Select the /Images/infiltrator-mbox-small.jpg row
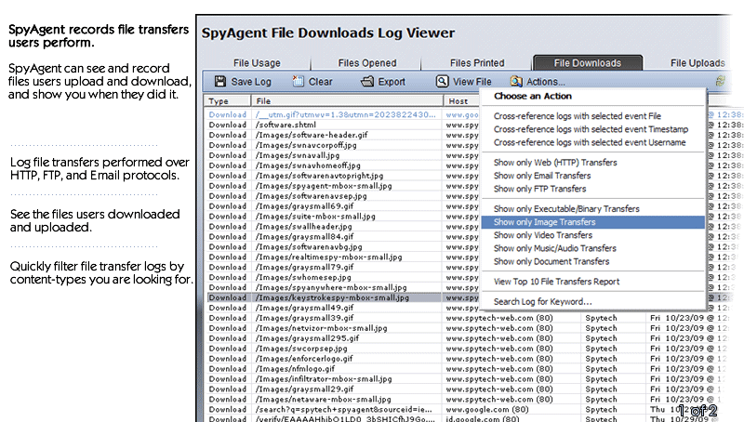 coord(468,379)
